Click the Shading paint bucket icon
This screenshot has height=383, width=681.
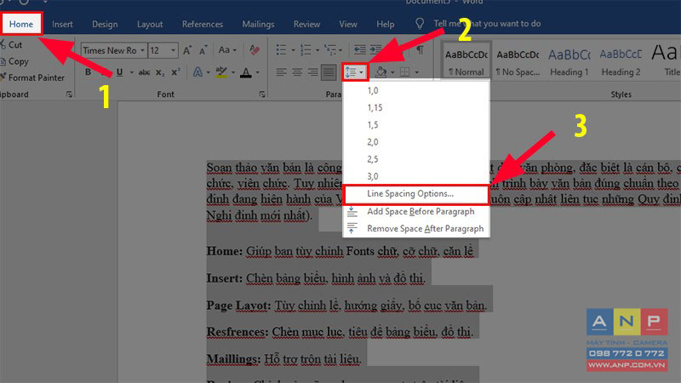coord(381,72)
